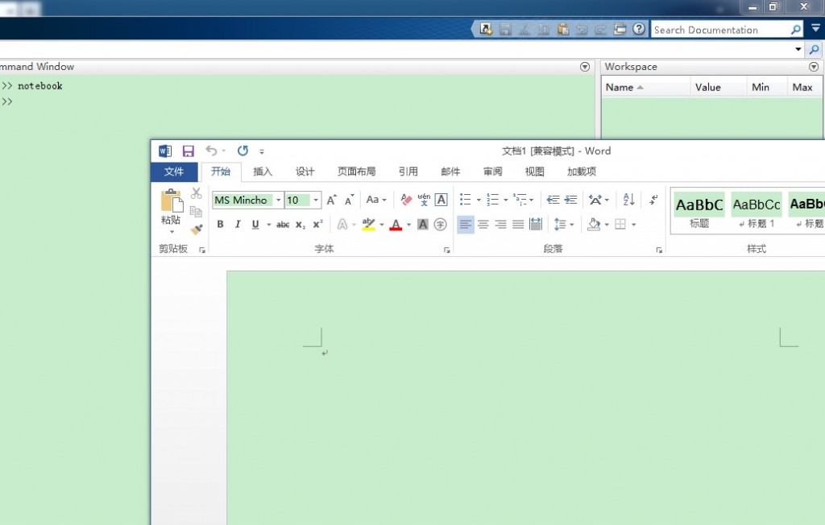Switch to the 邮件 (Mailings) tab
This screenshot has width=825, height=525.
tap(450, 172)
